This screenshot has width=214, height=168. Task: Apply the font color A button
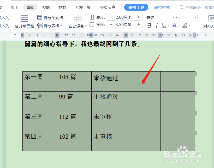[174, 25]
